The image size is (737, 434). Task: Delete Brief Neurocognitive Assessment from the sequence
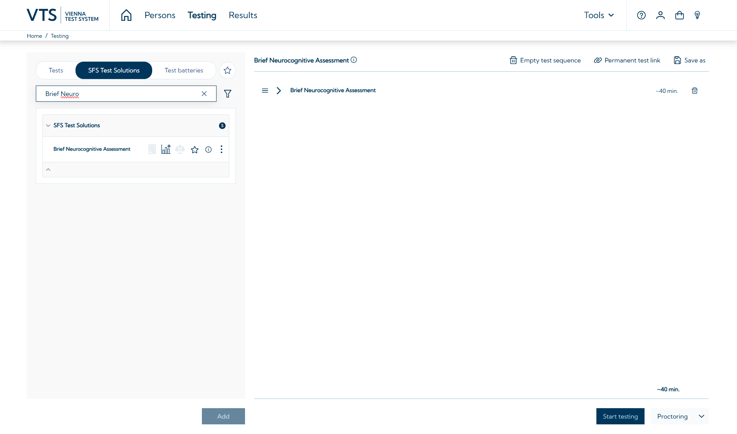tap(695, 91)
